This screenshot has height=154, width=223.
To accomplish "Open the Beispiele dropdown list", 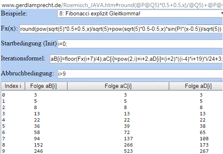I will point(140,14).
